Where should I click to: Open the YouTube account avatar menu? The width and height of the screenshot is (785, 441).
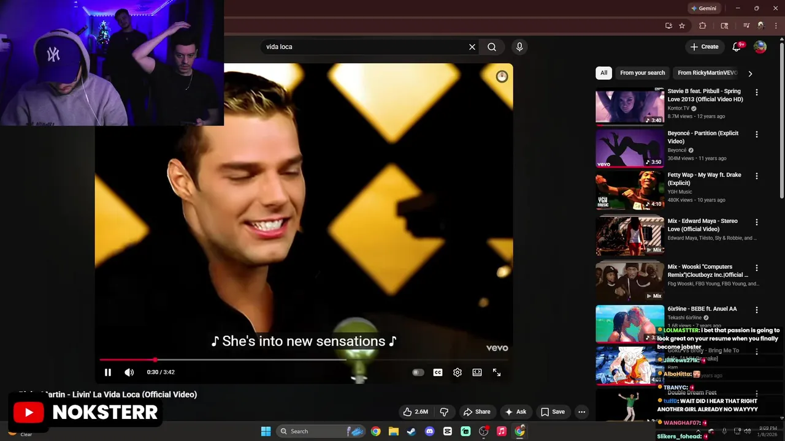[x=760, y=47]
